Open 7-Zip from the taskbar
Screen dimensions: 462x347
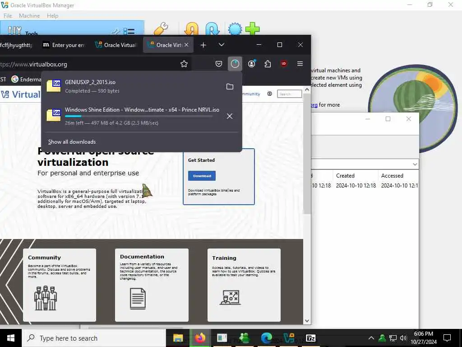click(x=311, y=338)
